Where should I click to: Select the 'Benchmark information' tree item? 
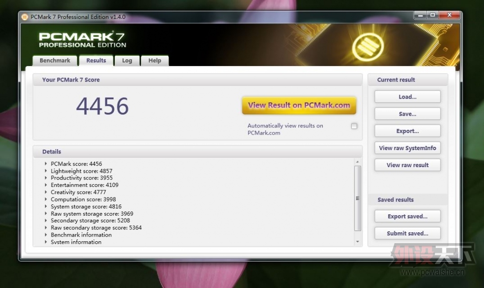(x=81, y=235)
